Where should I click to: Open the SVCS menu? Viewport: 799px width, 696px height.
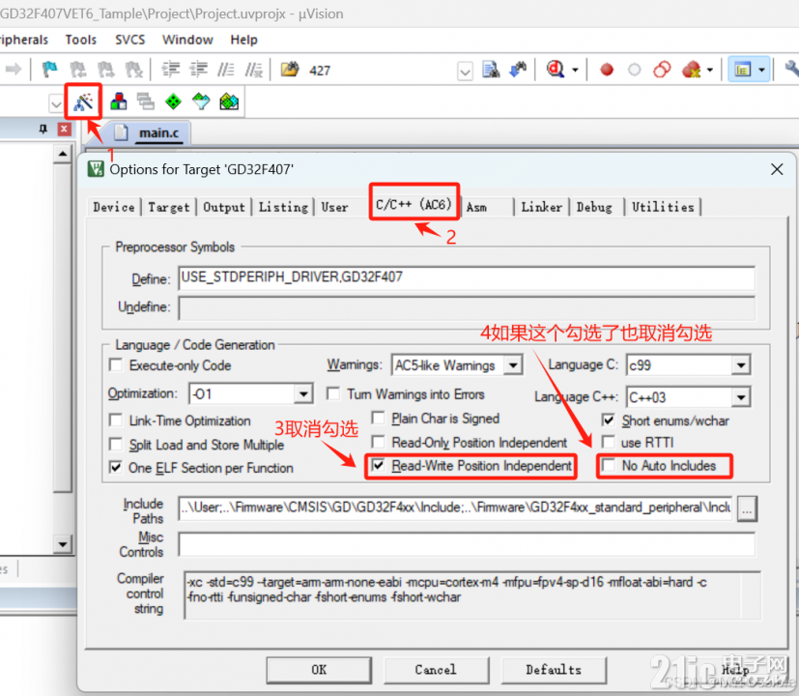click(x=129, y=40)
